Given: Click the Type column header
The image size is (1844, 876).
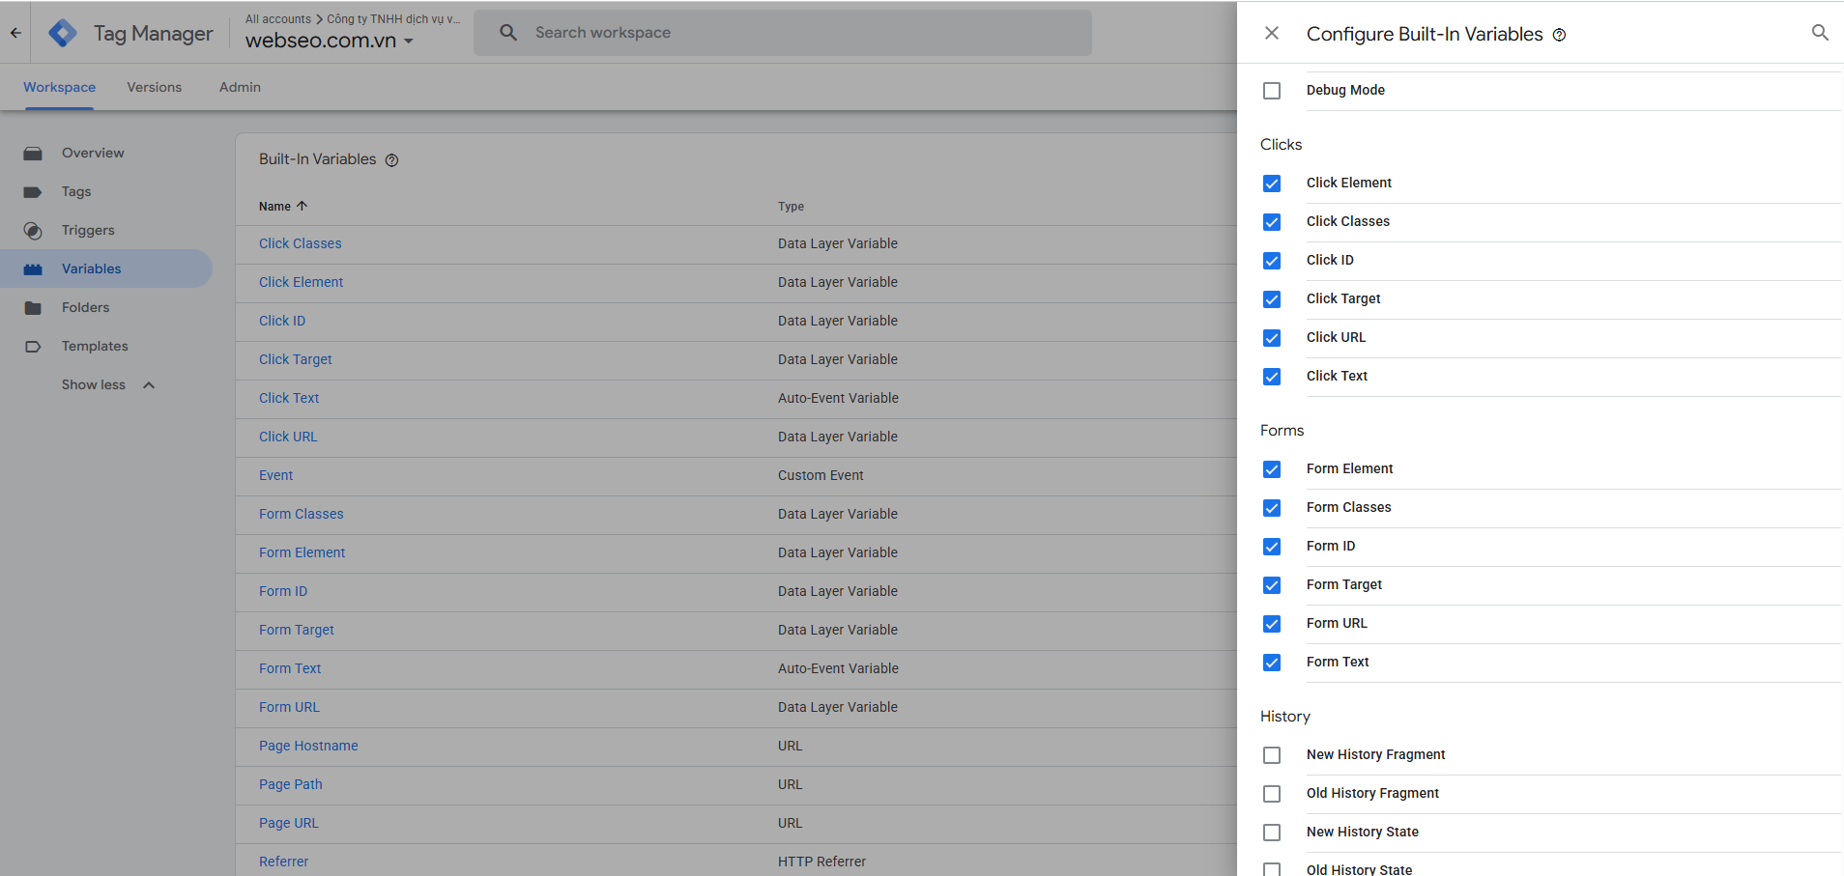Looking at the screenshot, I should pos(791,206).
